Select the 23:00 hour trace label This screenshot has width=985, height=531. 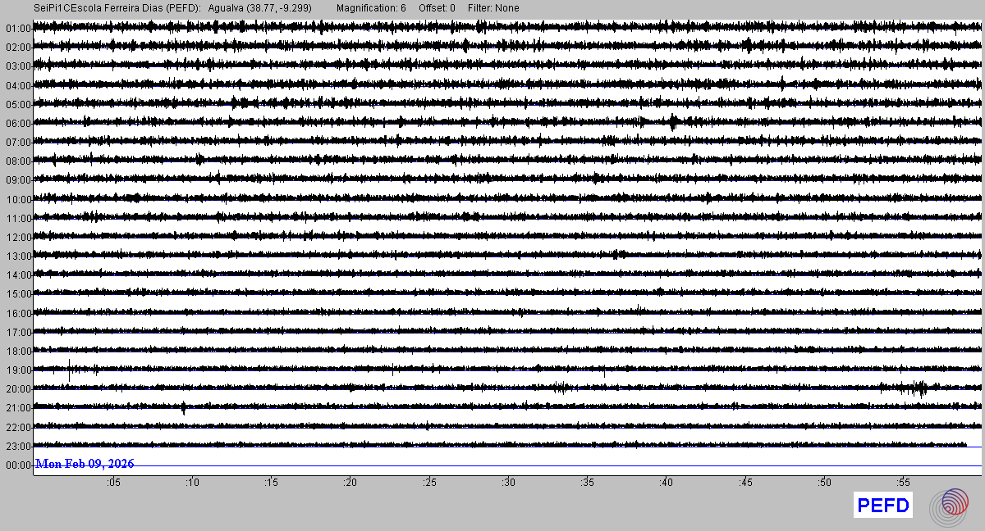(18, 447)
